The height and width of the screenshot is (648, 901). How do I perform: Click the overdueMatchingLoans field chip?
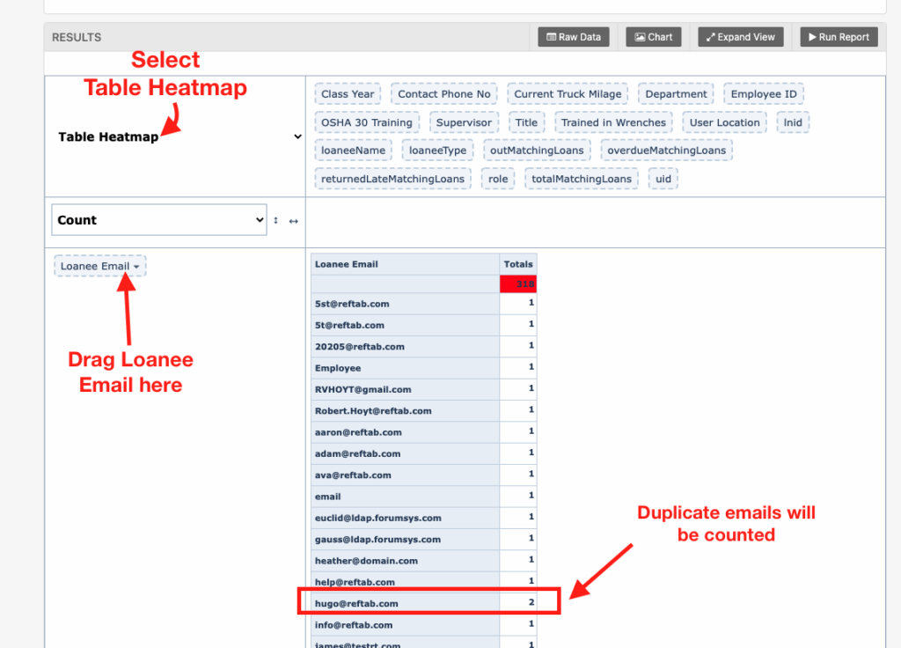pos(666,151)
